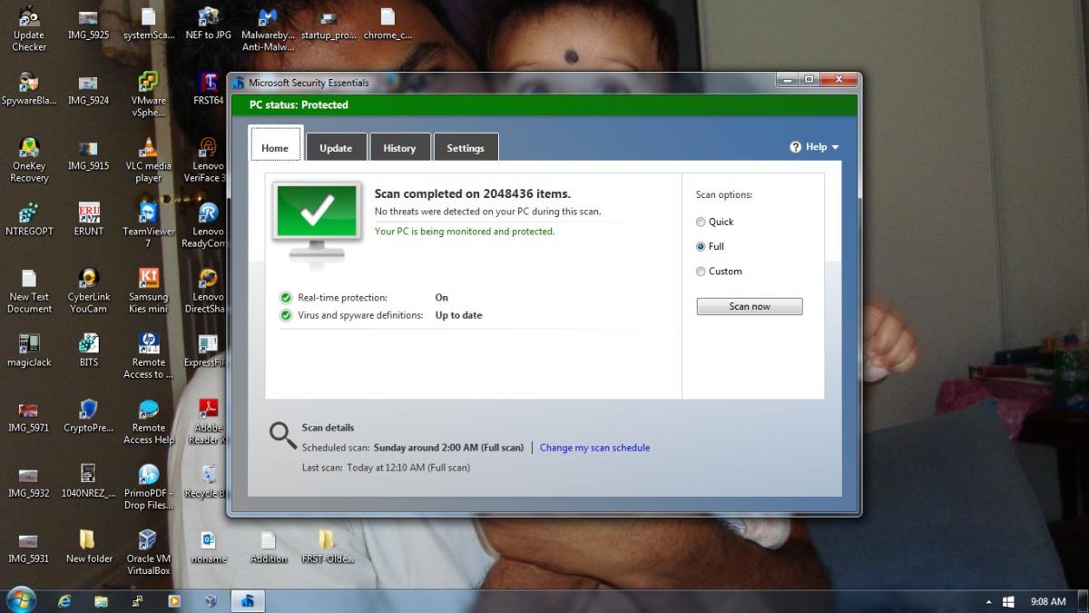The image size is (1089, 613).
Task: Select the PrimoPDF Drop Files desktop icon
Action: pos(149,487)
